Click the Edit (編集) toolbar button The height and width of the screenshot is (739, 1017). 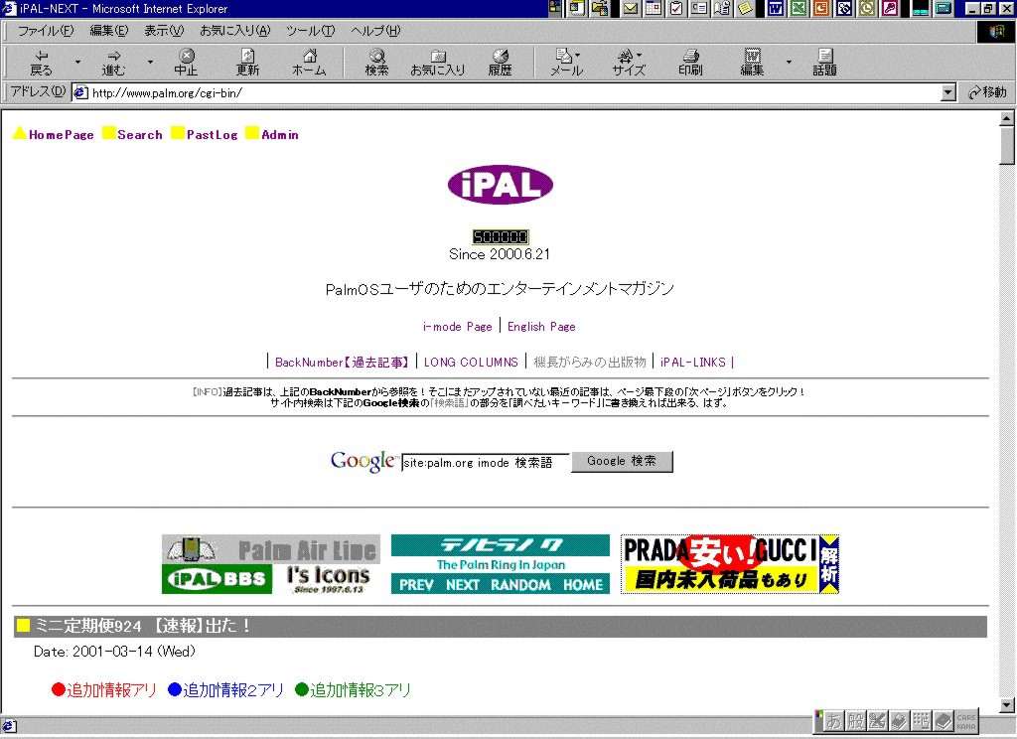coord(752,63)
